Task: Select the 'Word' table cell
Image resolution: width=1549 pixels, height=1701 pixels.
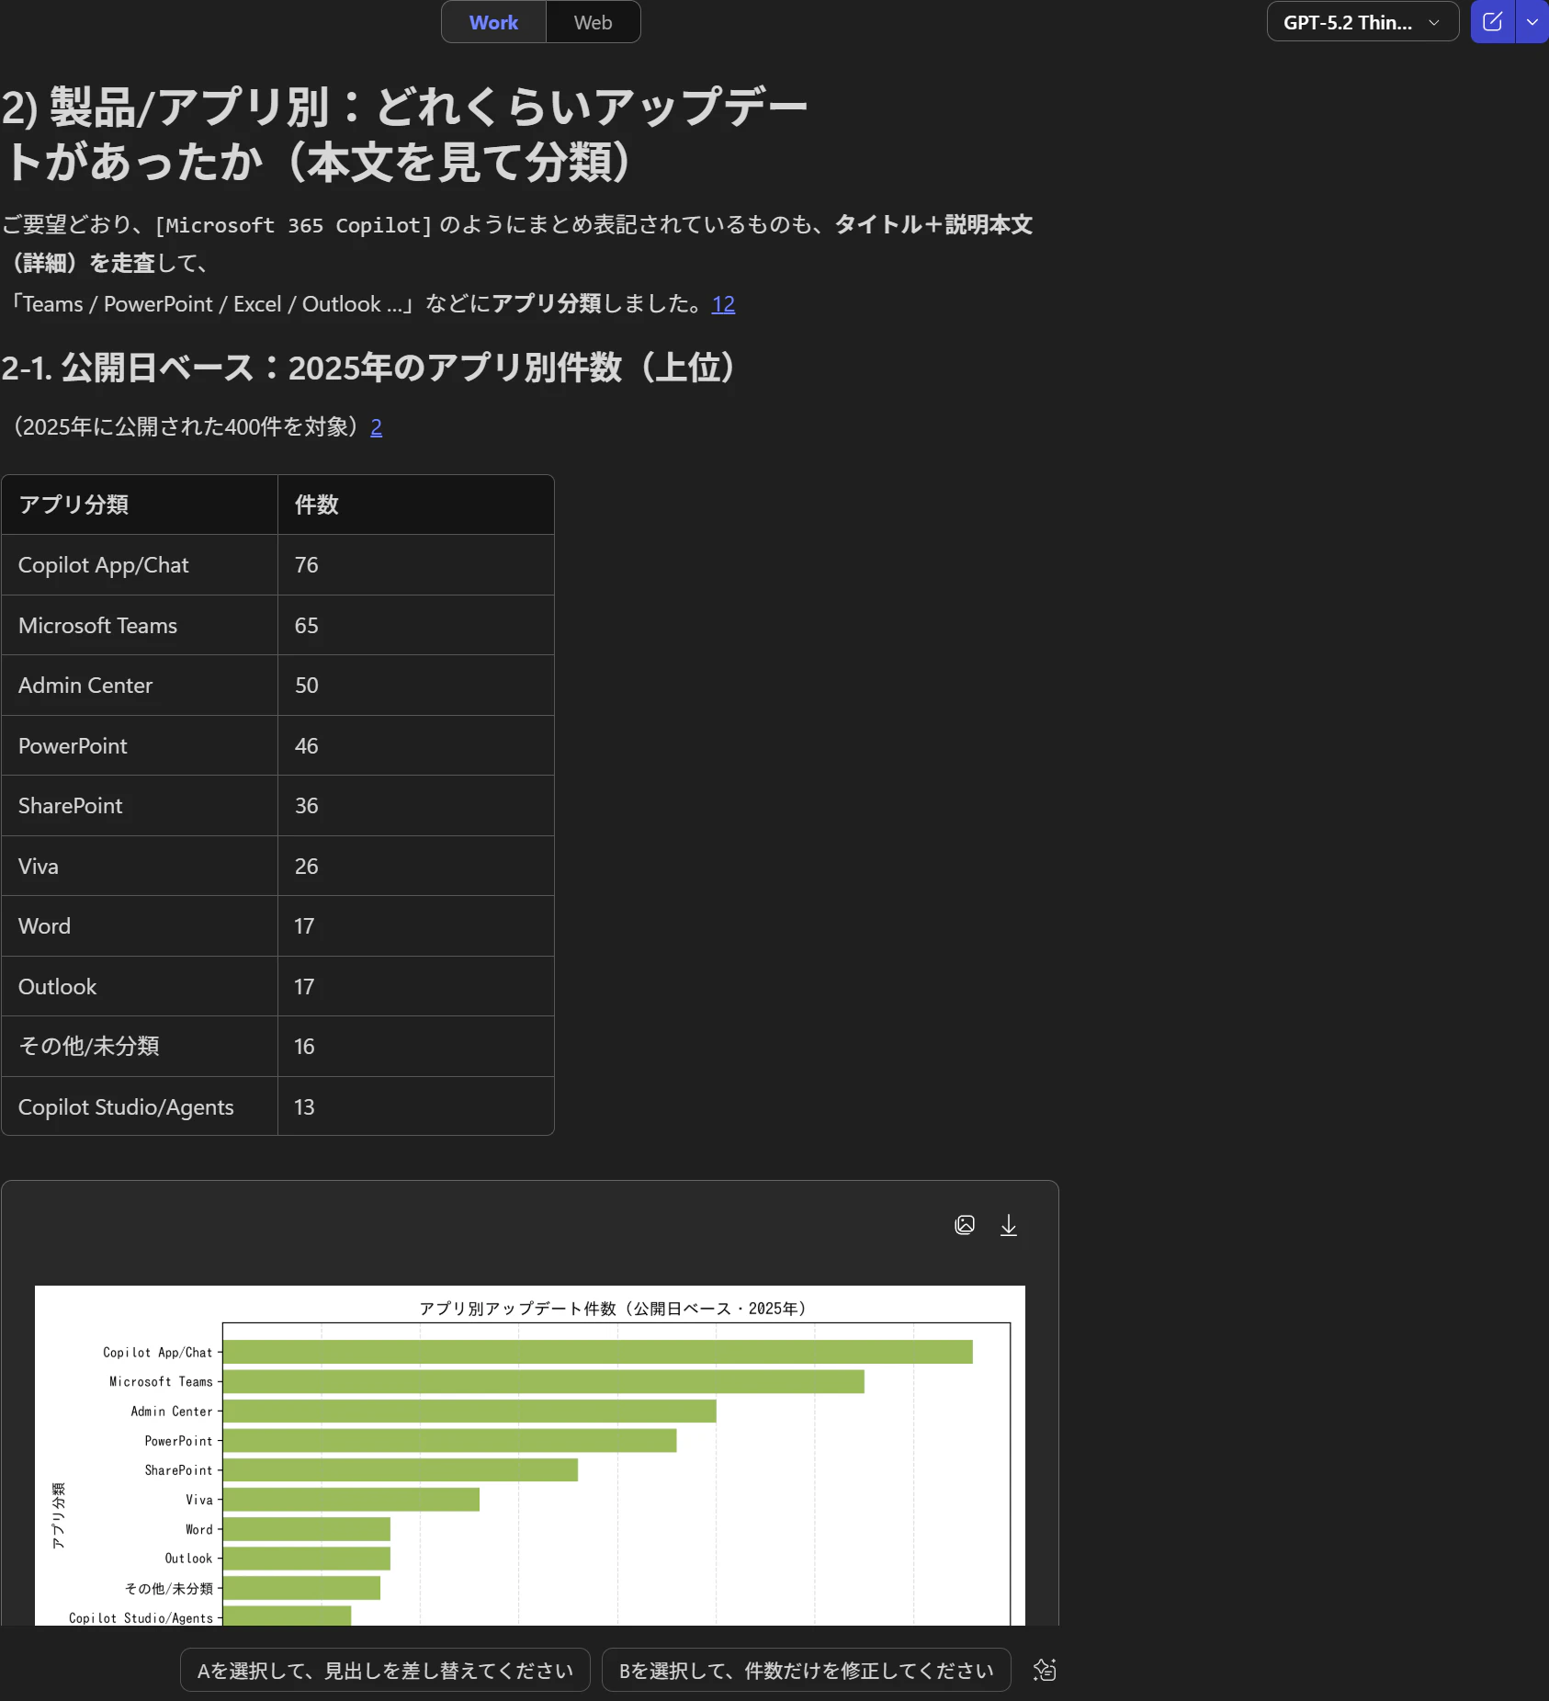Action: click(x=140, y=926)
